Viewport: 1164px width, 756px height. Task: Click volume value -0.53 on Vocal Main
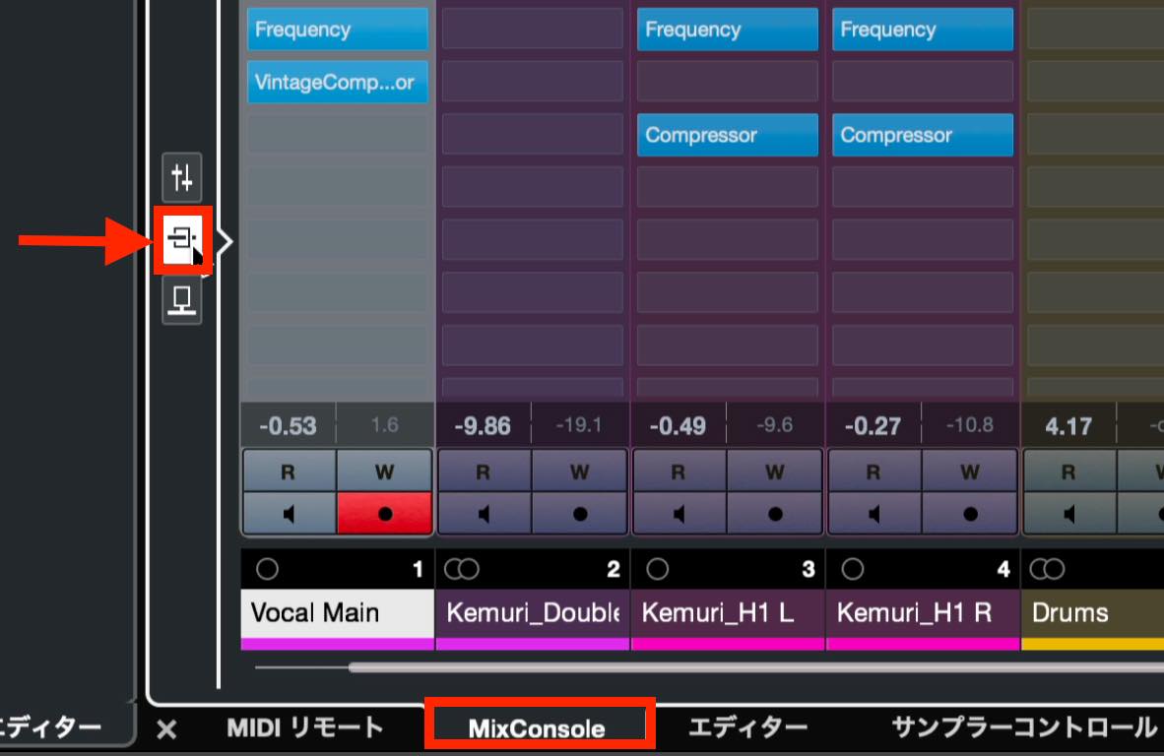pos(288,426)
